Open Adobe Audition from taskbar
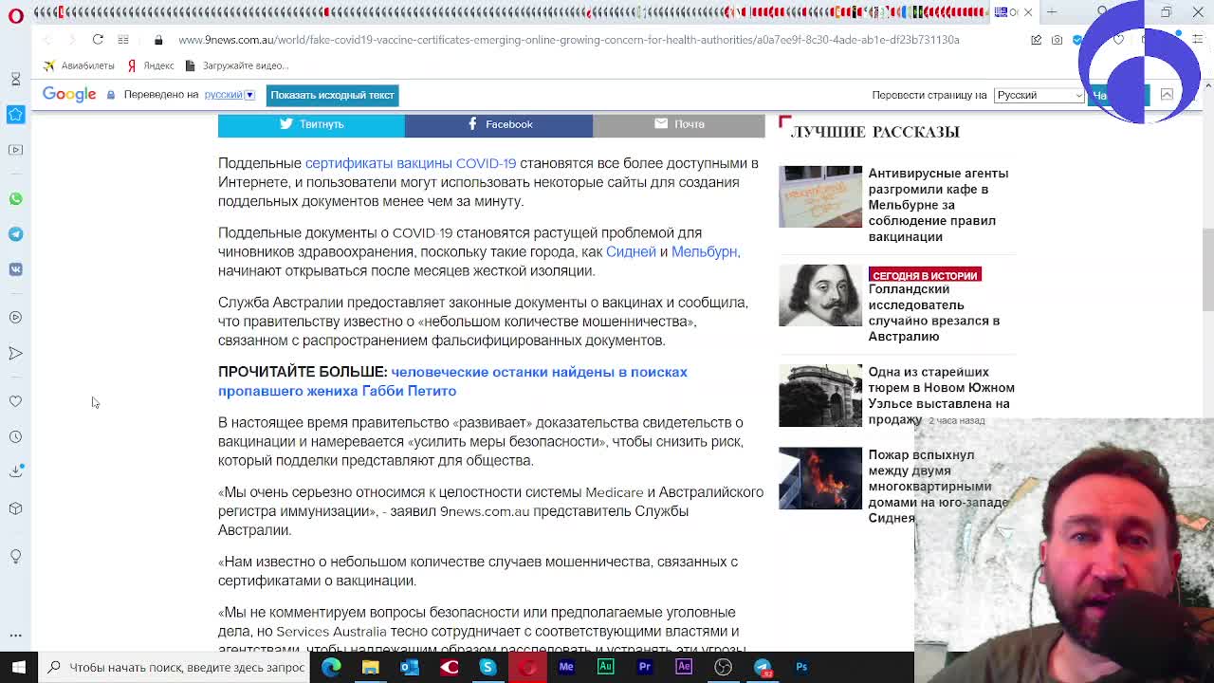This screenshot has width=1214, height=683. point(605,667)
